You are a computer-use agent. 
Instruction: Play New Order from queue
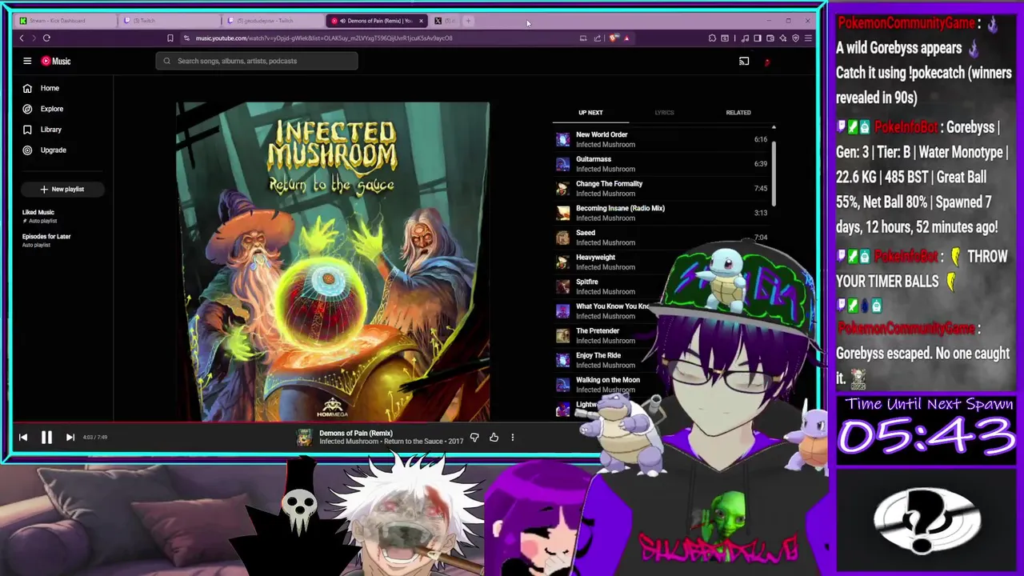[x=662, y=139]
